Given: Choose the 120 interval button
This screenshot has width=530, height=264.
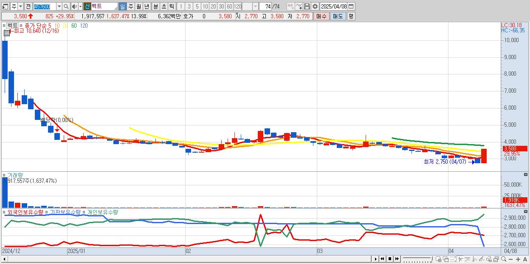Looking at the screenshot, I should (238, 6).
